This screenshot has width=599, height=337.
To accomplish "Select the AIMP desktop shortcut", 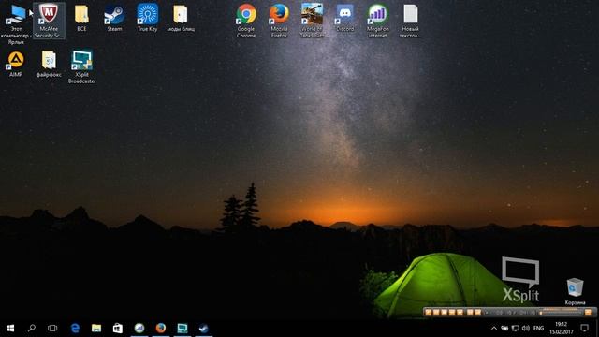I will [x=16, y=64].
